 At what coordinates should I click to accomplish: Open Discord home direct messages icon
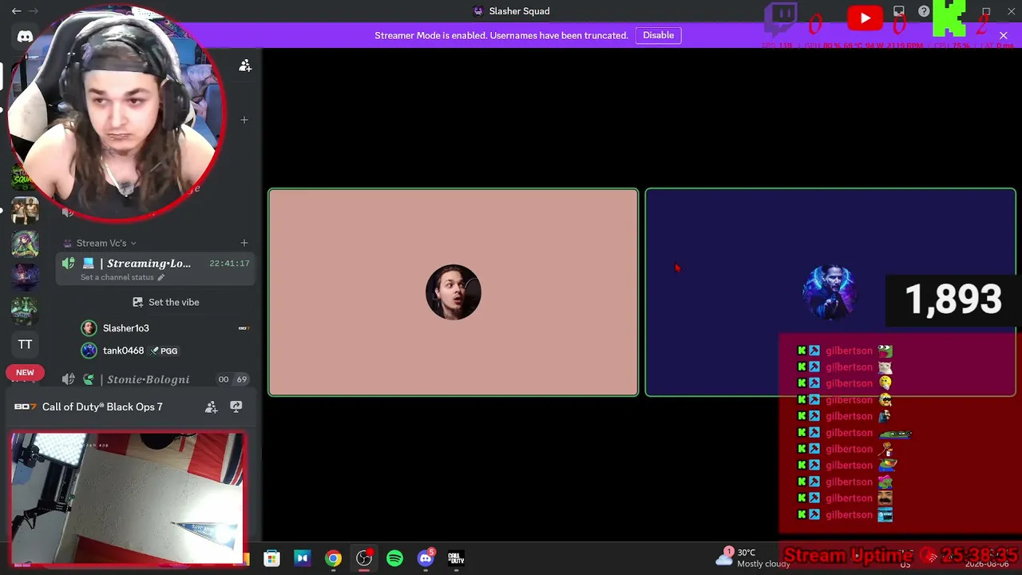click(25, 37)
